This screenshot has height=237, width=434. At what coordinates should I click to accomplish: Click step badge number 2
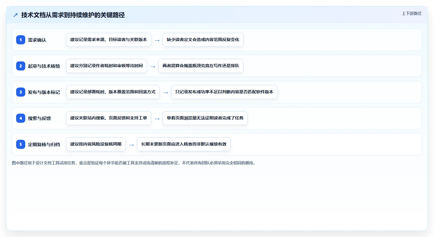21,66
